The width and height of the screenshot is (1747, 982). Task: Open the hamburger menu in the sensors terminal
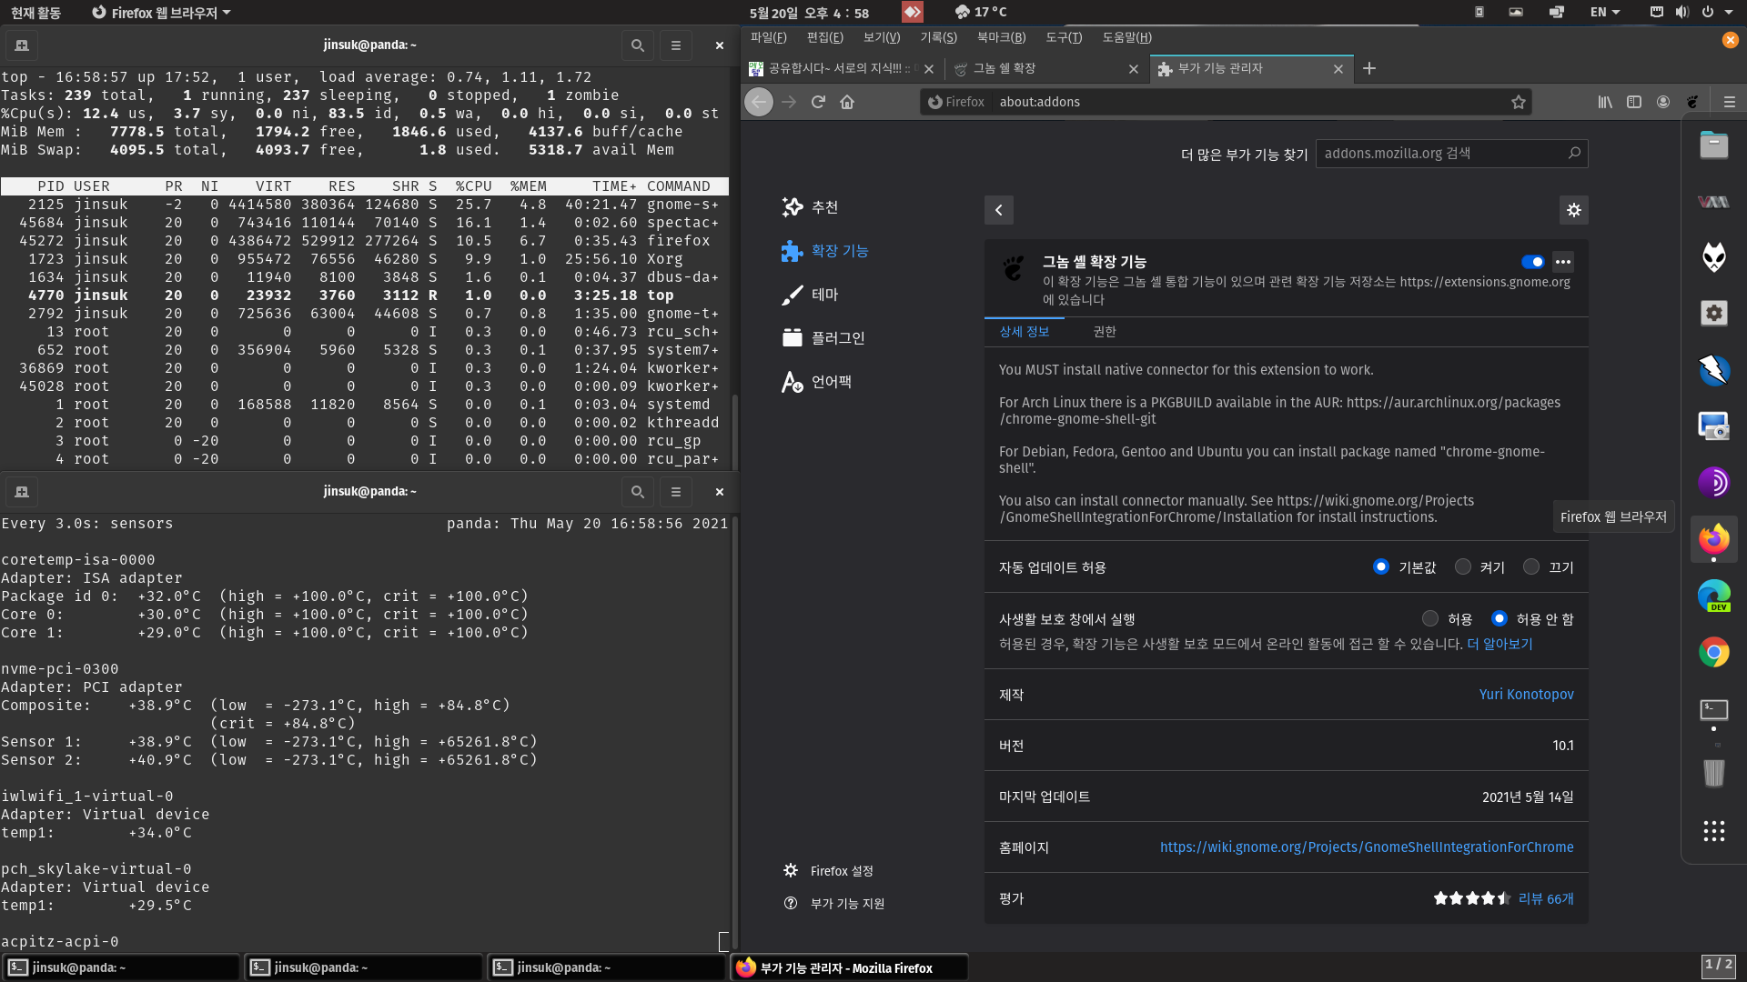point(676,491)
